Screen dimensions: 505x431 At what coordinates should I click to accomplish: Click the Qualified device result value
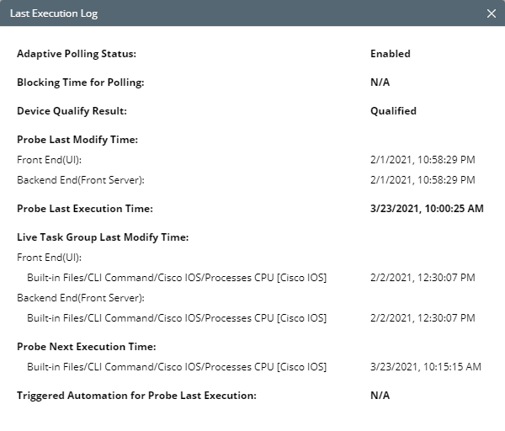click(393, 111)
